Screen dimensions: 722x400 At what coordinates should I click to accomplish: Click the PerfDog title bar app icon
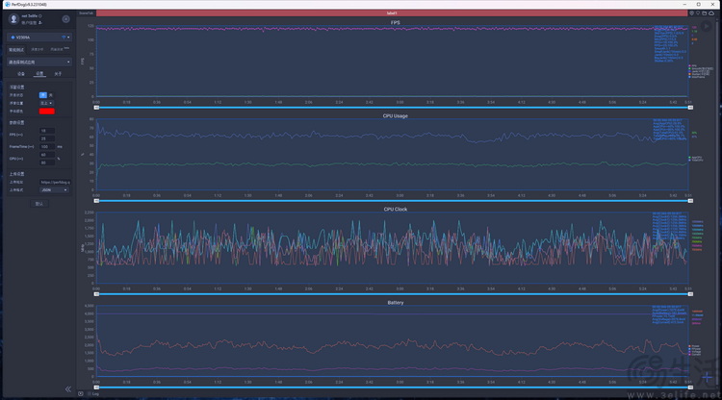(8, 4)
